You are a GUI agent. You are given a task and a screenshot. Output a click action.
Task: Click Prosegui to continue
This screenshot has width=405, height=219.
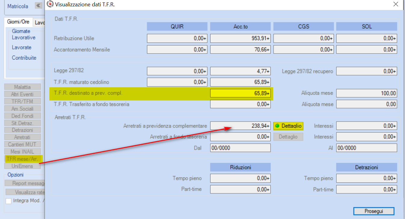tap(374, 211)
